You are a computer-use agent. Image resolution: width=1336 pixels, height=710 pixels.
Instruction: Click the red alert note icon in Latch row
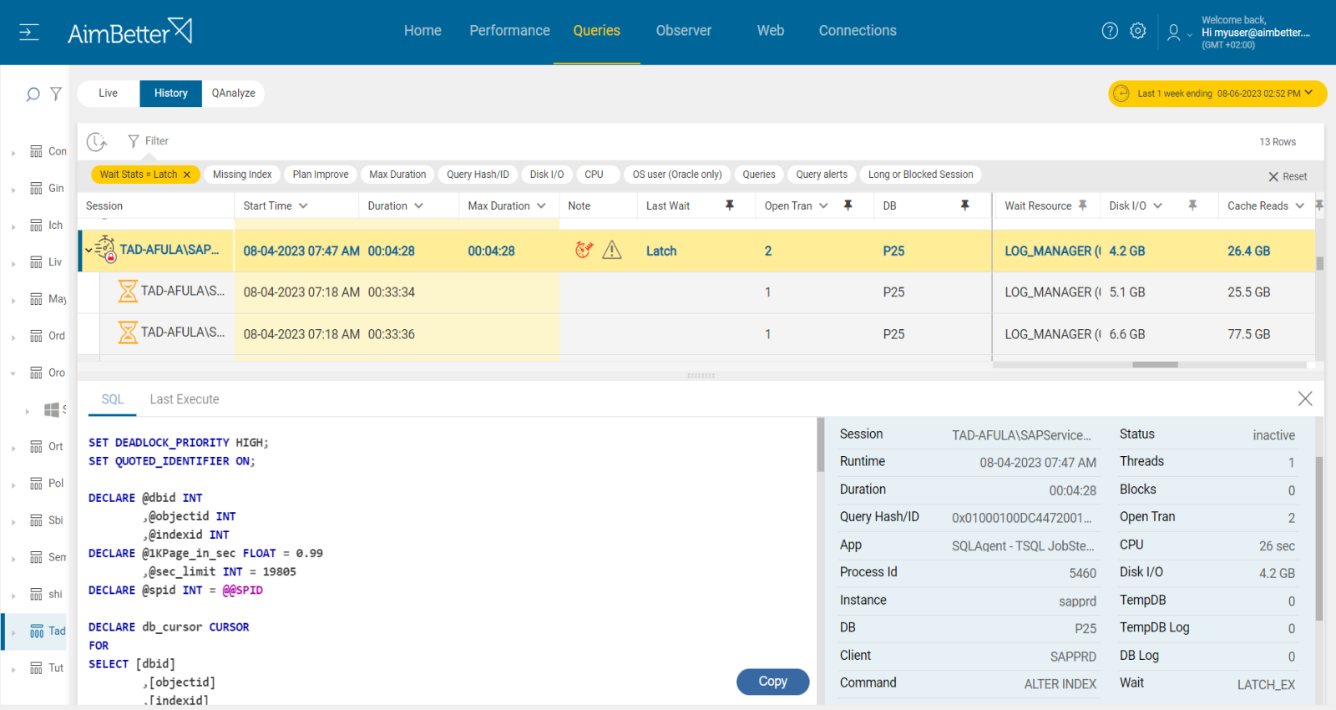pyautogui.click(x=584, y=249)
